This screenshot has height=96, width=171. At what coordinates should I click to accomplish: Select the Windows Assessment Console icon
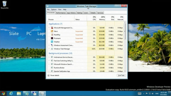52,45
